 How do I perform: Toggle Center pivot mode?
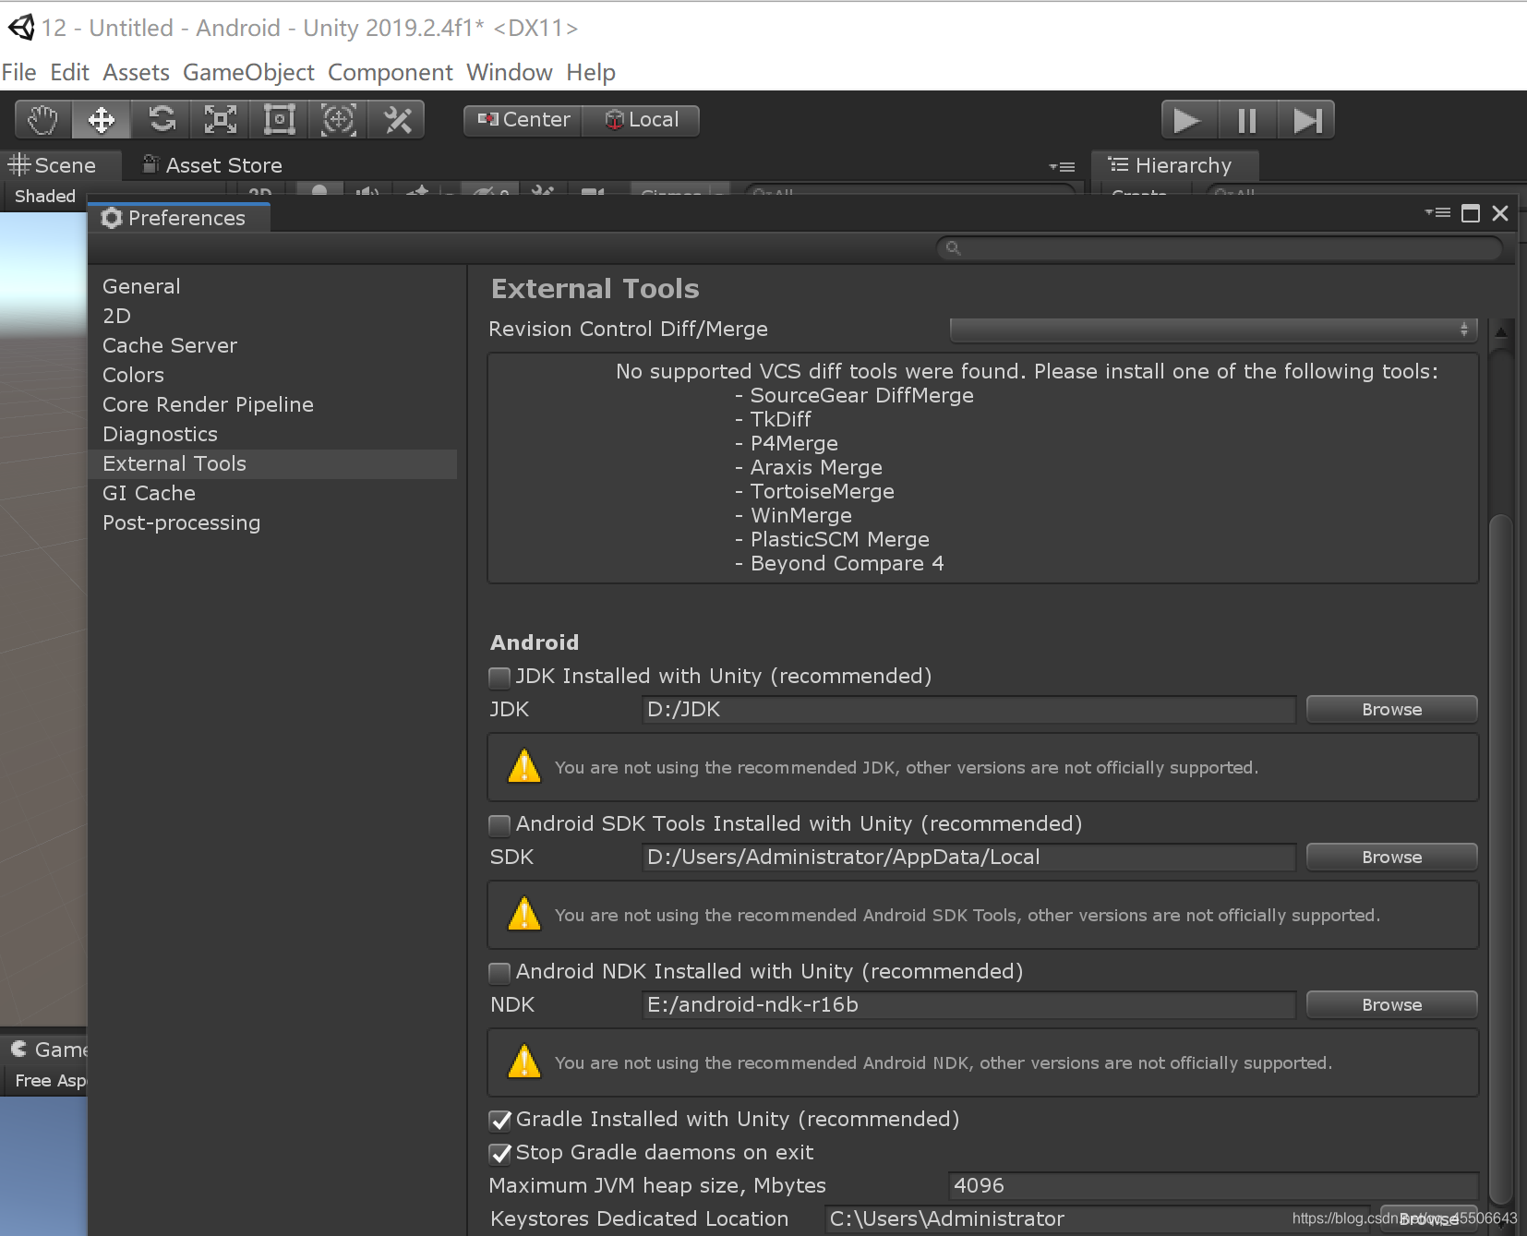coord(523,120)
